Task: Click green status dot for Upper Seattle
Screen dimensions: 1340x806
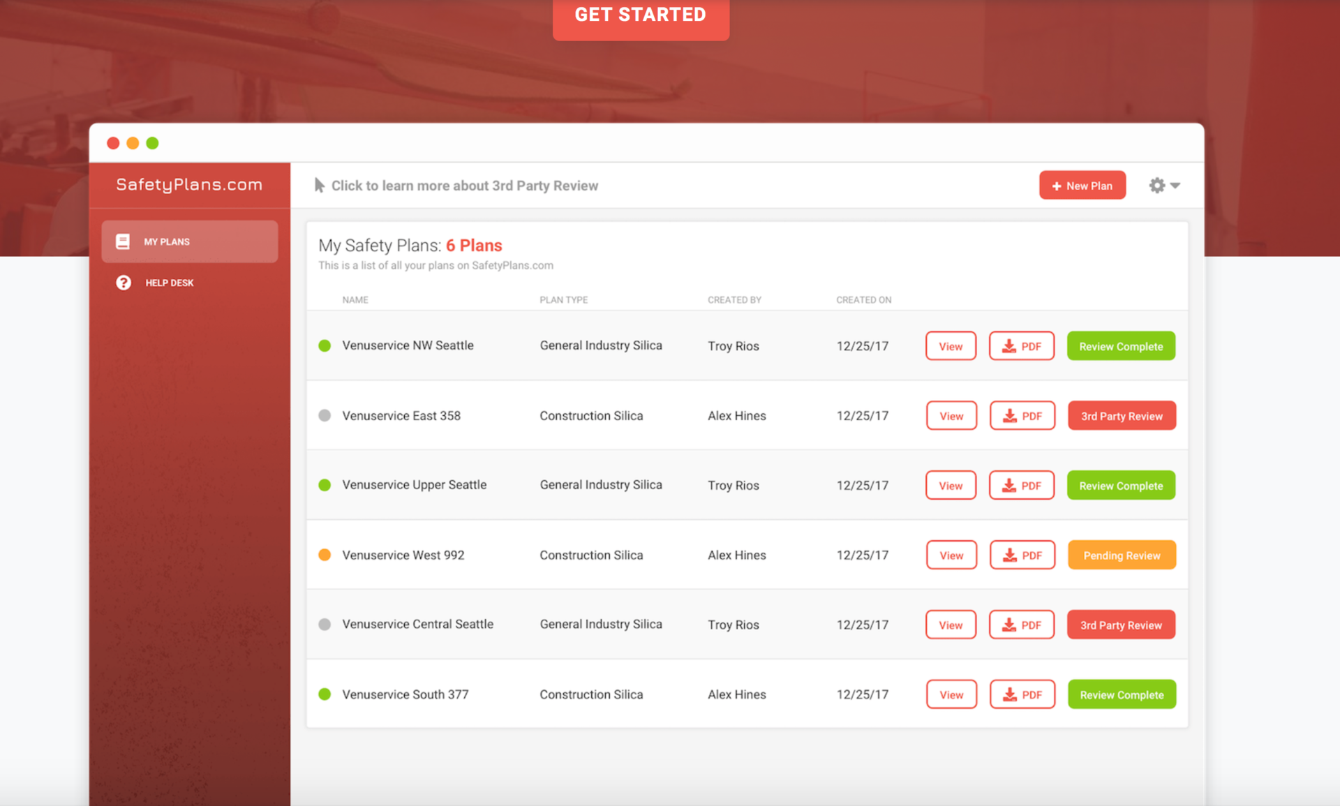Action: [325, 485]
